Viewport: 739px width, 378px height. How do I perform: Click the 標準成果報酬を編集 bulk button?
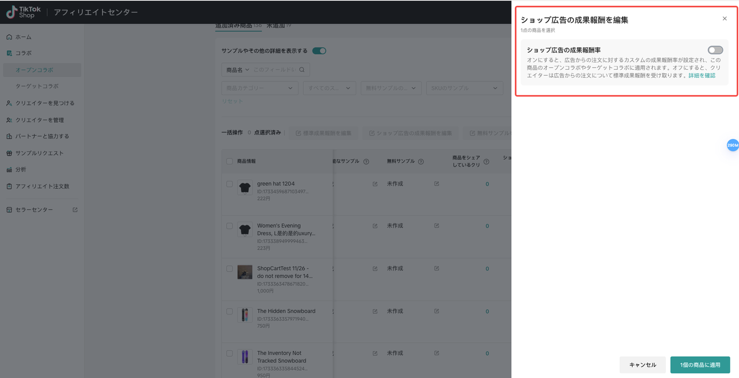coord(323,133)
